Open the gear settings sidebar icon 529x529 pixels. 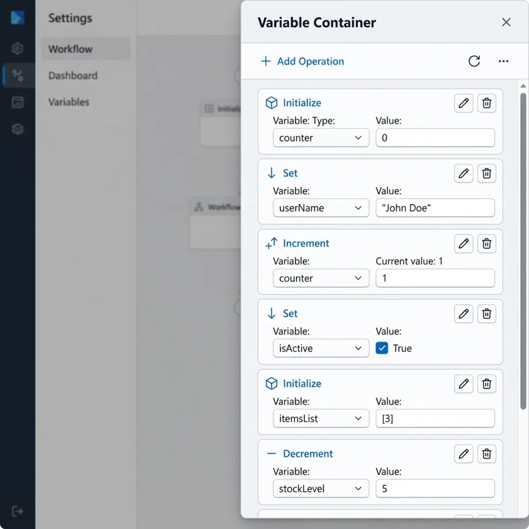click(x=17, y=48)
